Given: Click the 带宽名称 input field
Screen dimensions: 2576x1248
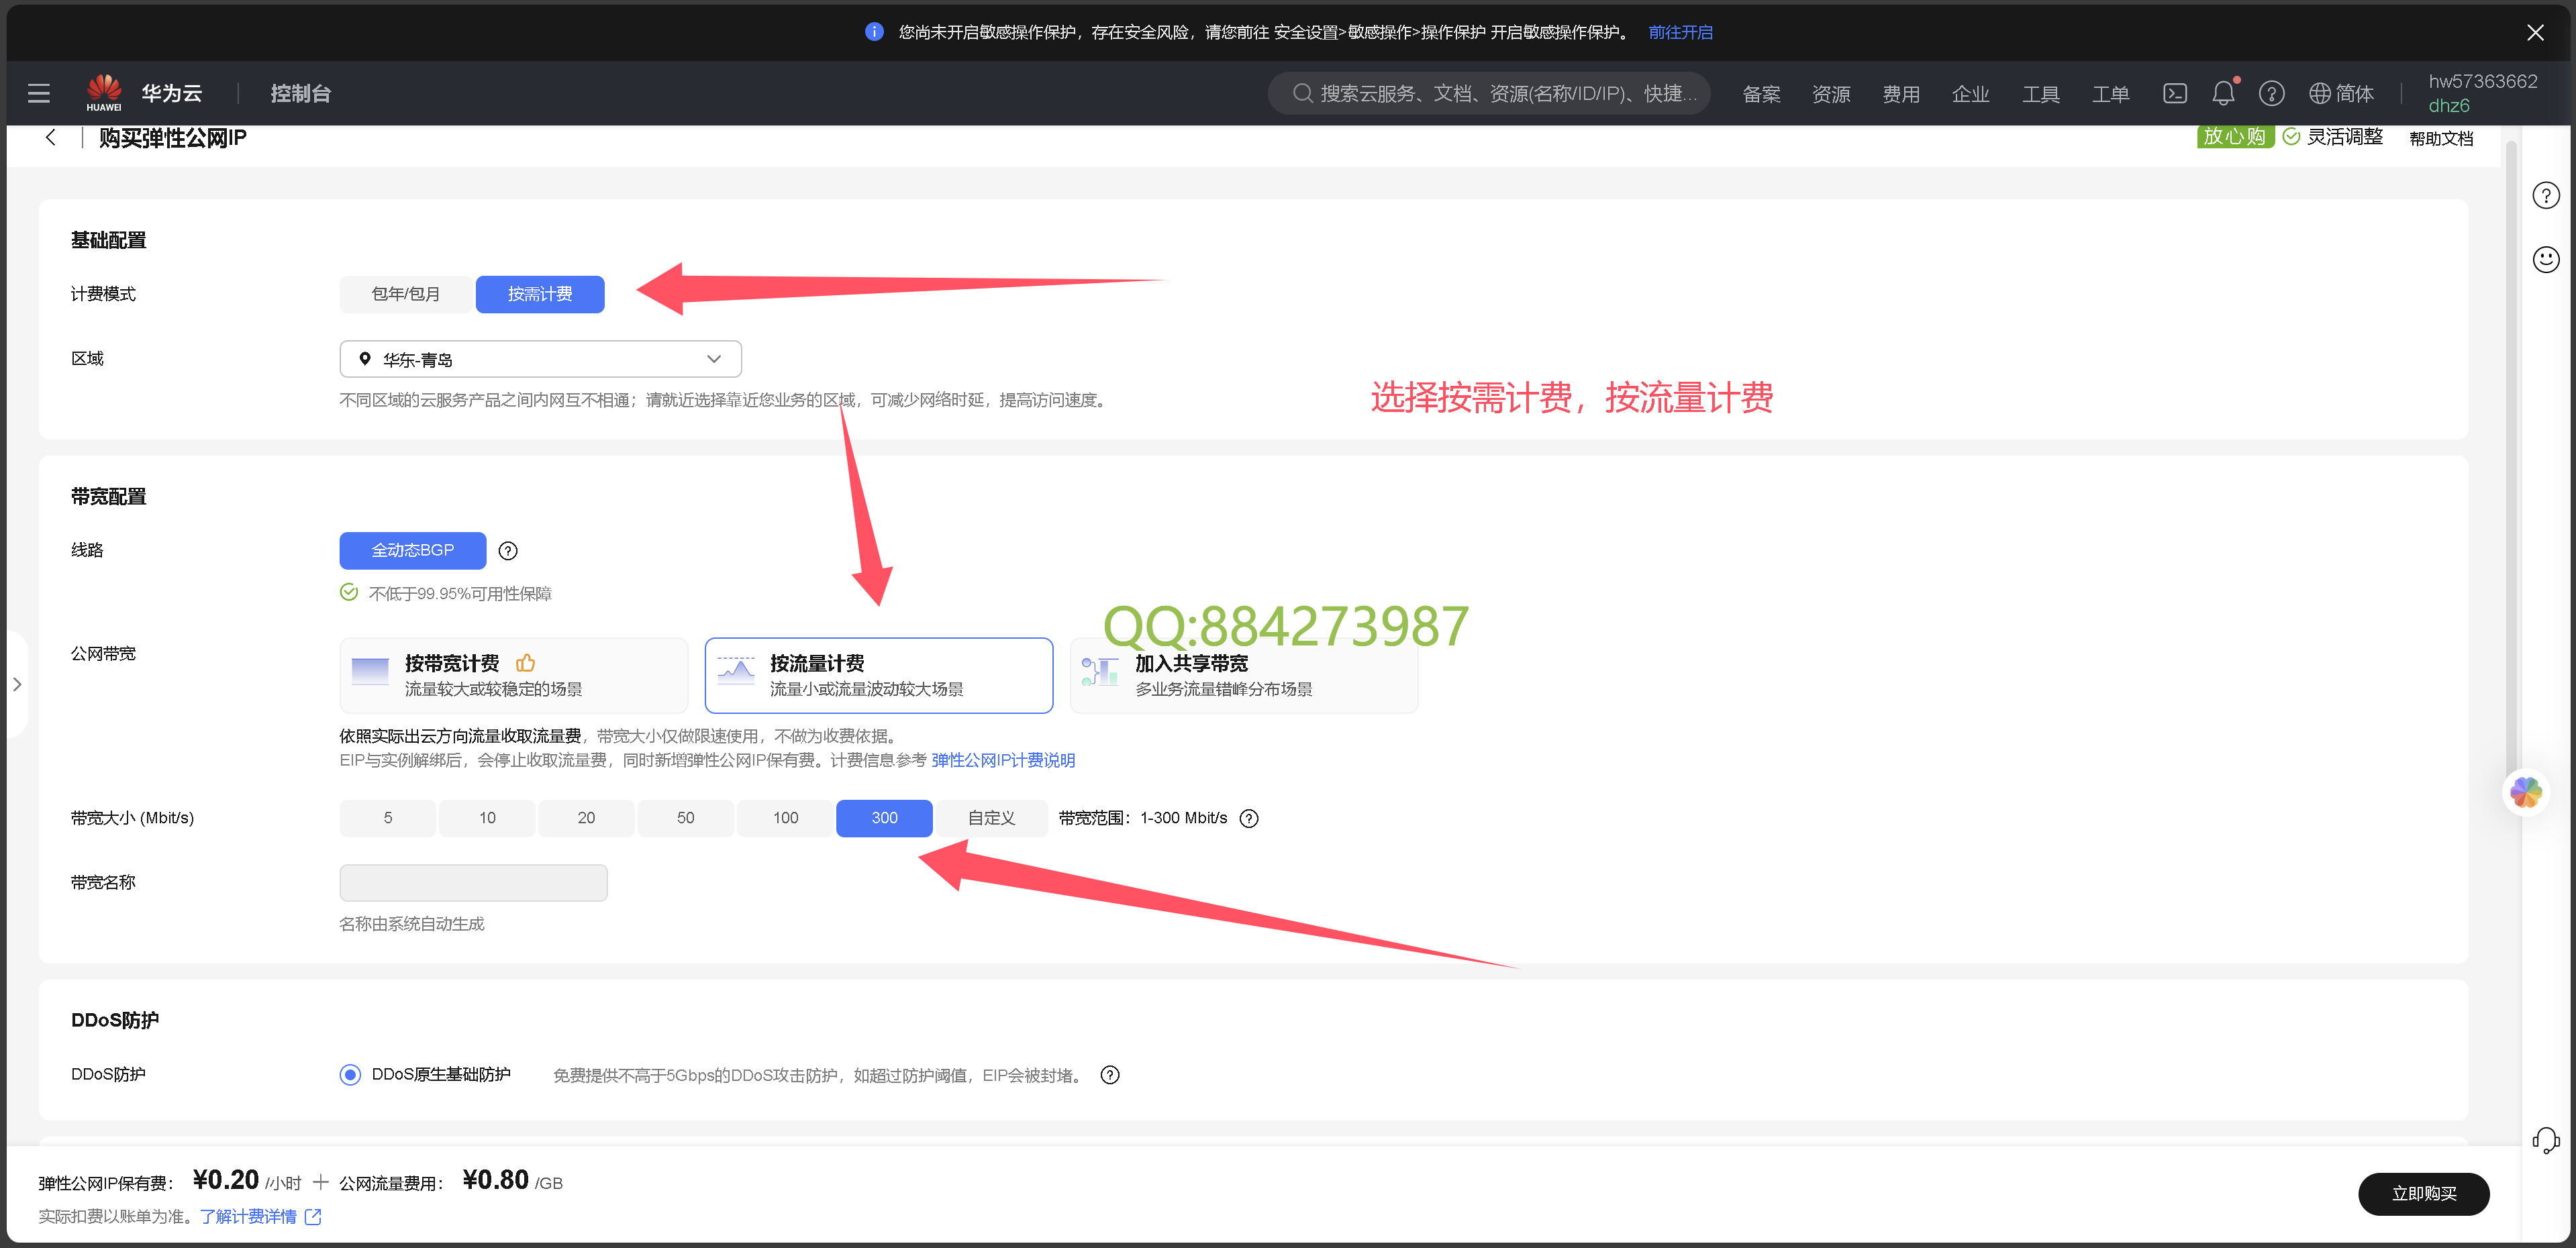Looking at the screenshot, I should [x=474, y=883].
